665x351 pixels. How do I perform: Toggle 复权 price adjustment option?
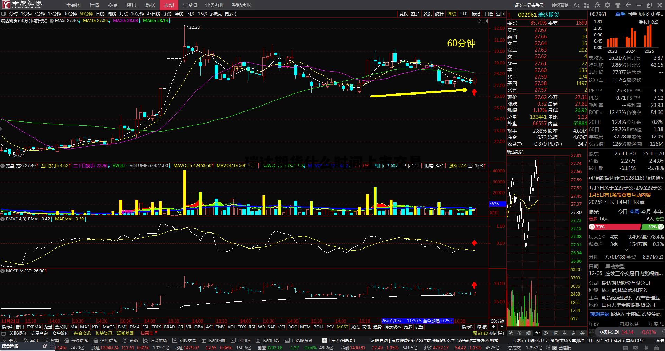tap(404, 14)
